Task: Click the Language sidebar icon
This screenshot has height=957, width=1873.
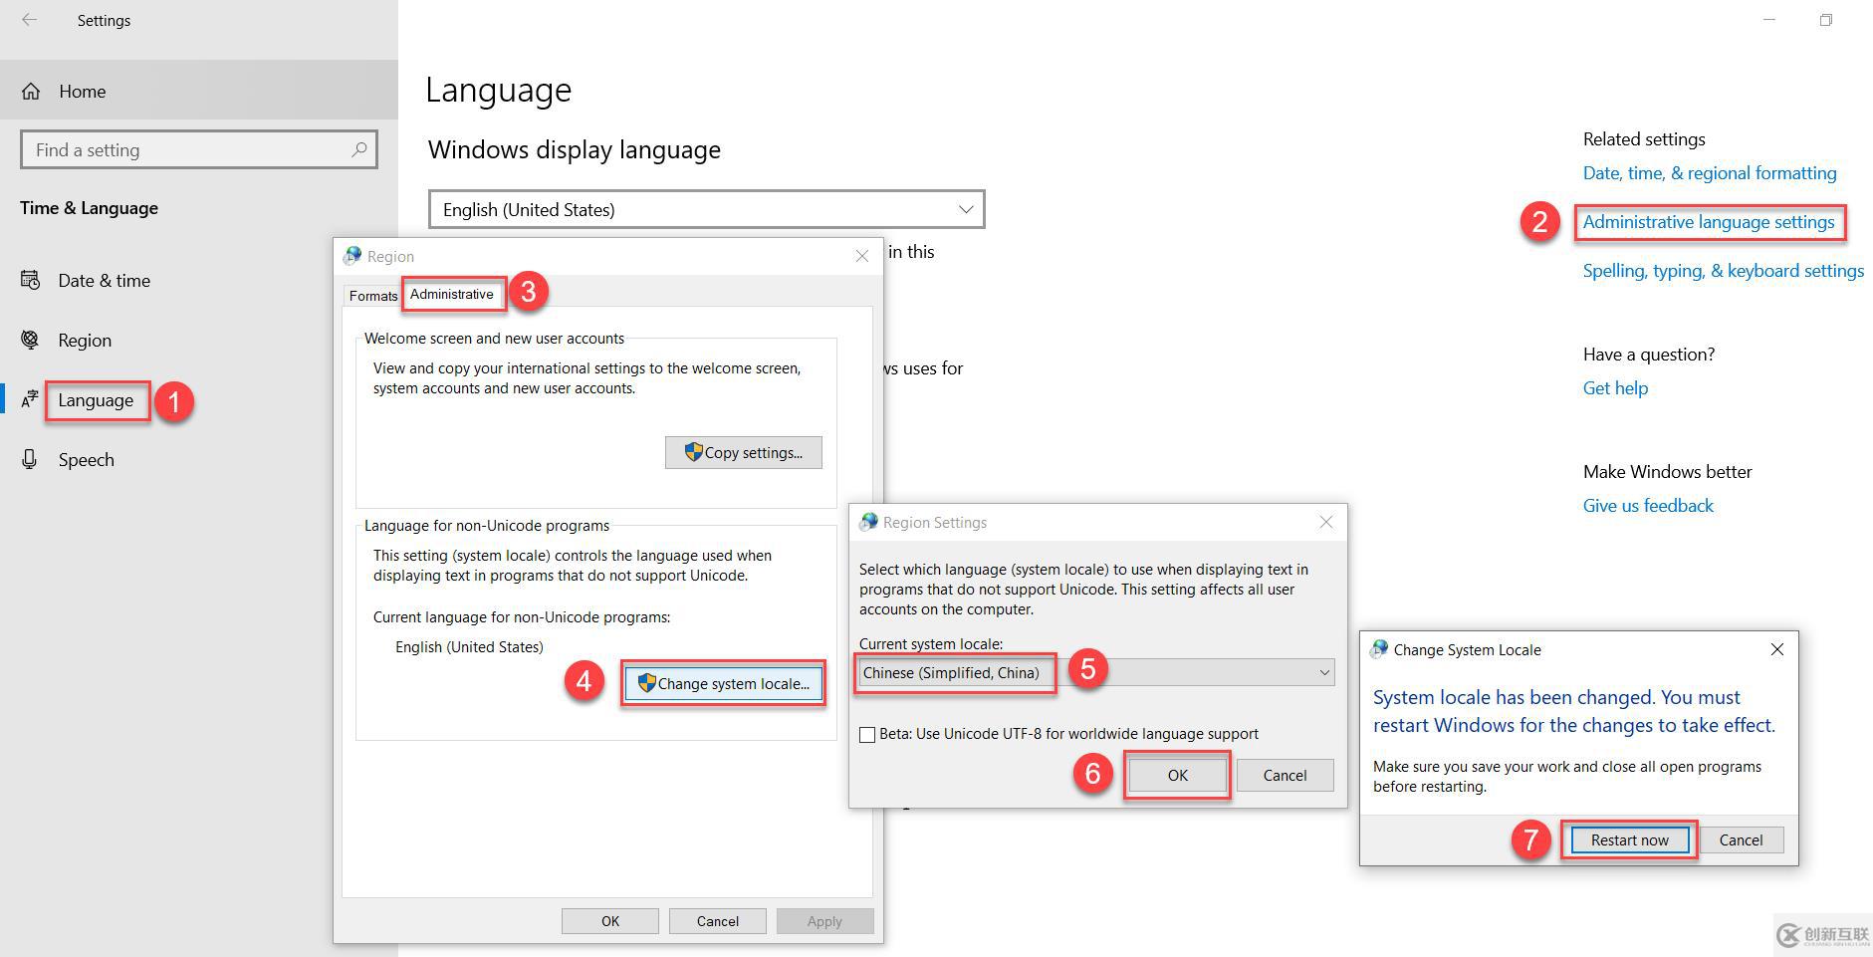Action: coord(31,400)
